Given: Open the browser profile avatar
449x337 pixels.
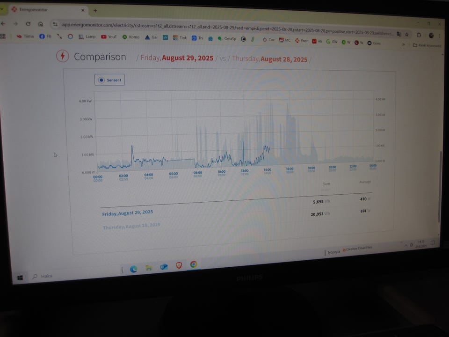Looking at the screenshot, I should coord(431,36).
